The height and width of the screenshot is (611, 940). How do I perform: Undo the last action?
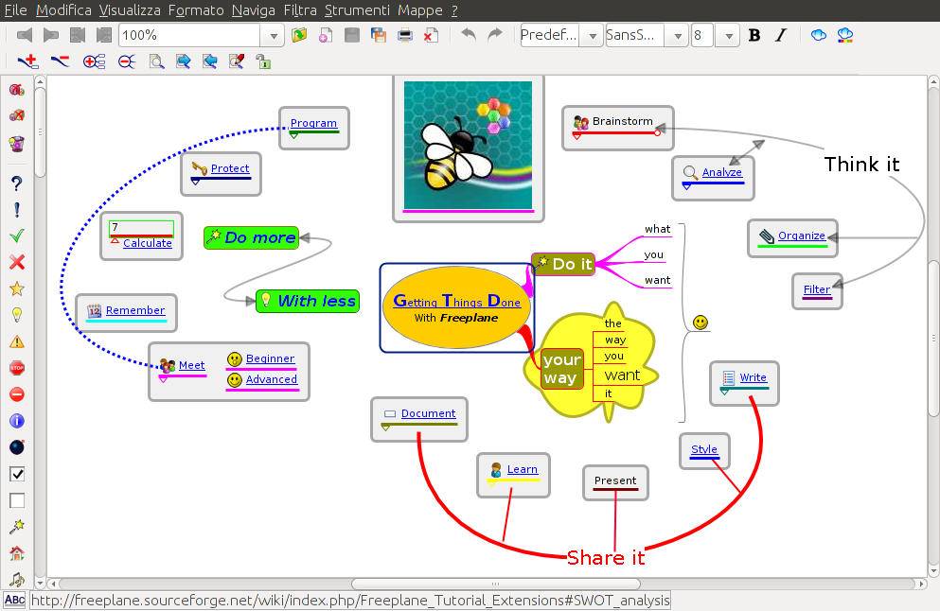pos(469,35)
